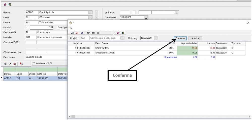This screenshot has width=252, height=120.
Task: Click the purple help book icon in dialog
Action: pyautogui.click(x=118, y=33)
